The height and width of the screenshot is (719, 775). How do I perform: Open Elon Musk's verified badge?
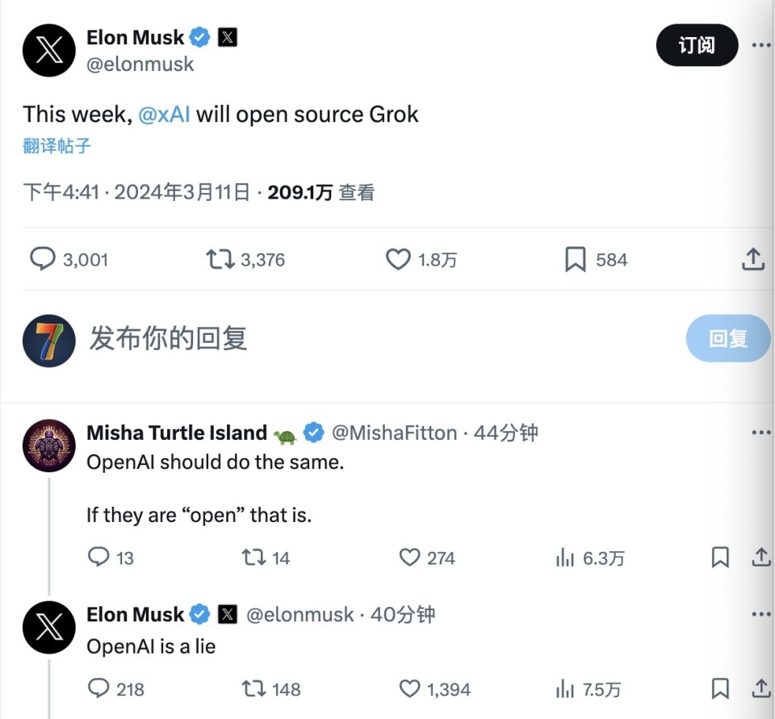coord(199,36)
